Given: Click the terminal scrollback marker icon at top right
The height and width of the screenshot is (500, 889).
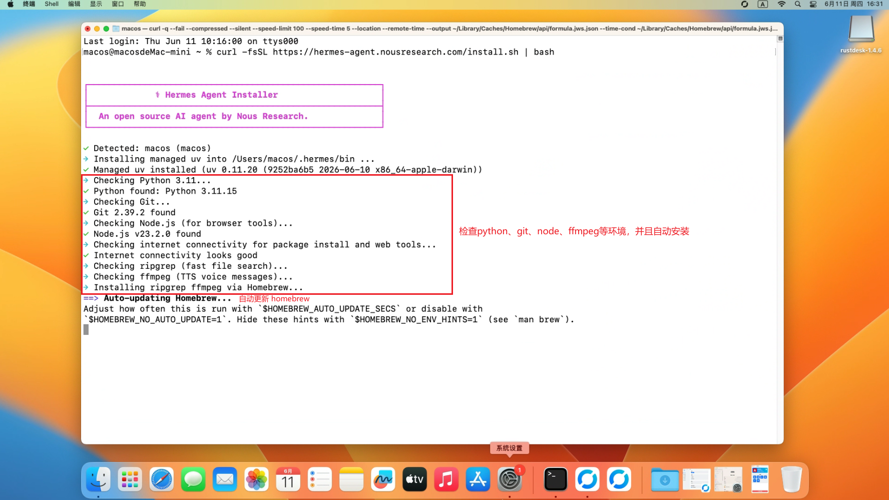Looking at the screenshot, I should click(x=780, y=39).
